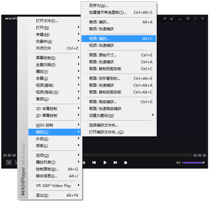
Task: Click the playback seek bar
Action: [x=137, y=155]
